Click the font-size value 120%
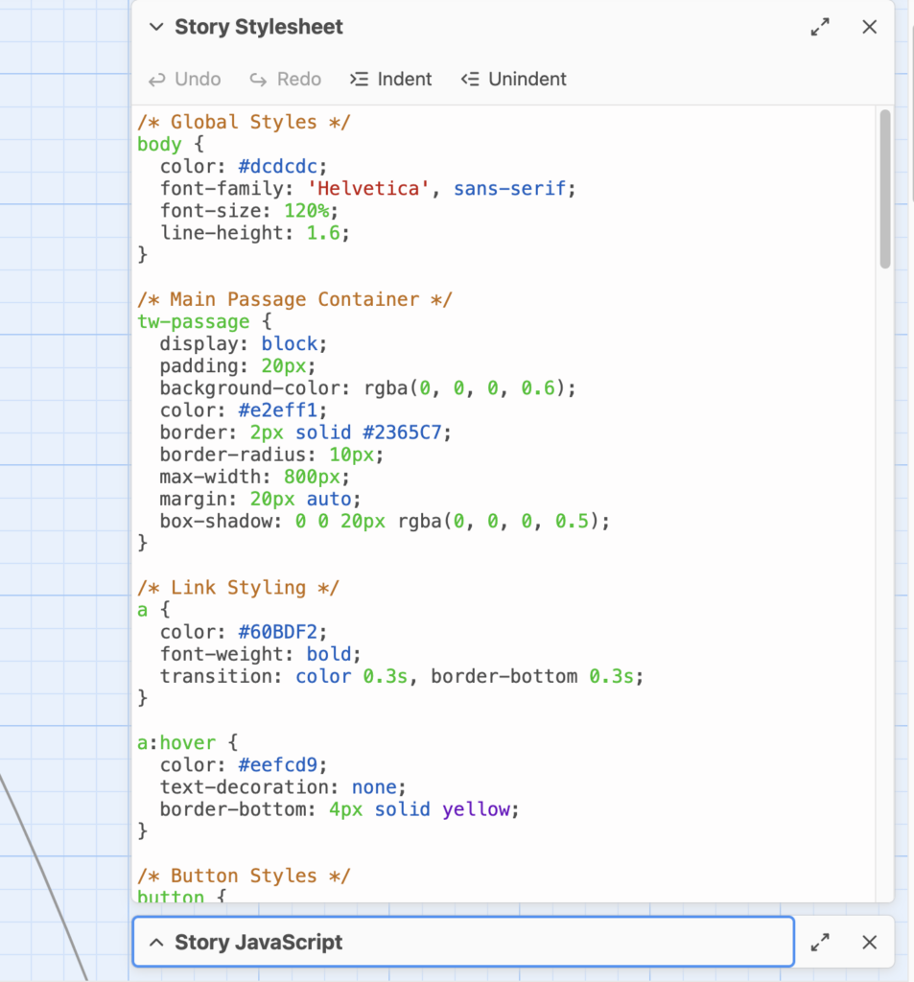Viewport: 914px width, 982px height. pos(306,210)
